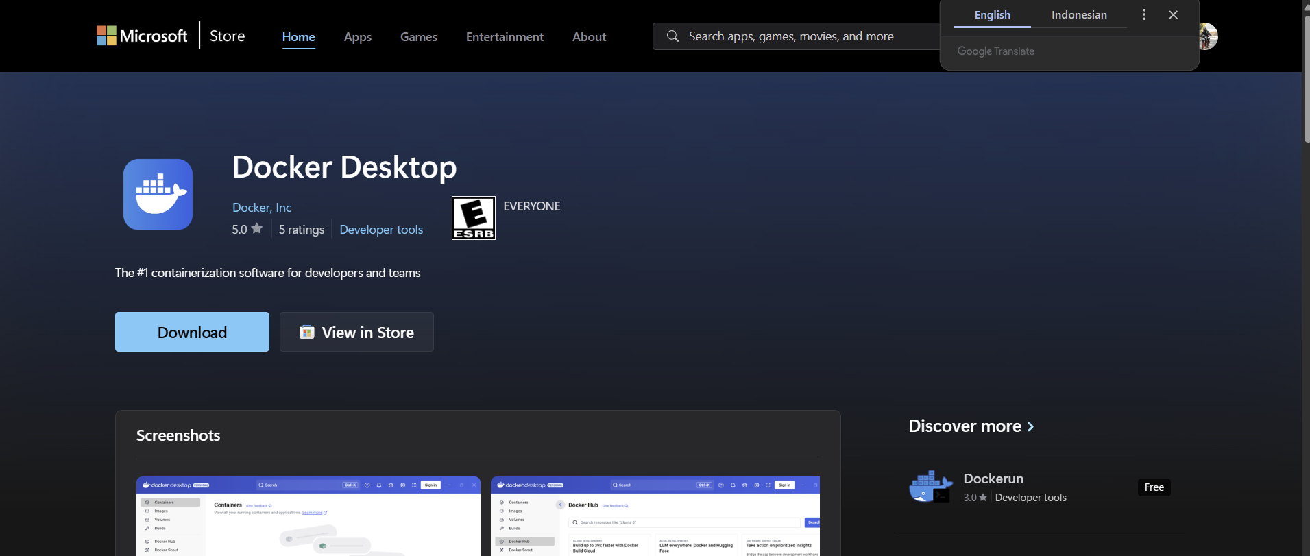The height and width of the screenshot is (556, 1310).
Task: Open the Developer tools category link
Action: tap(381, 230)
